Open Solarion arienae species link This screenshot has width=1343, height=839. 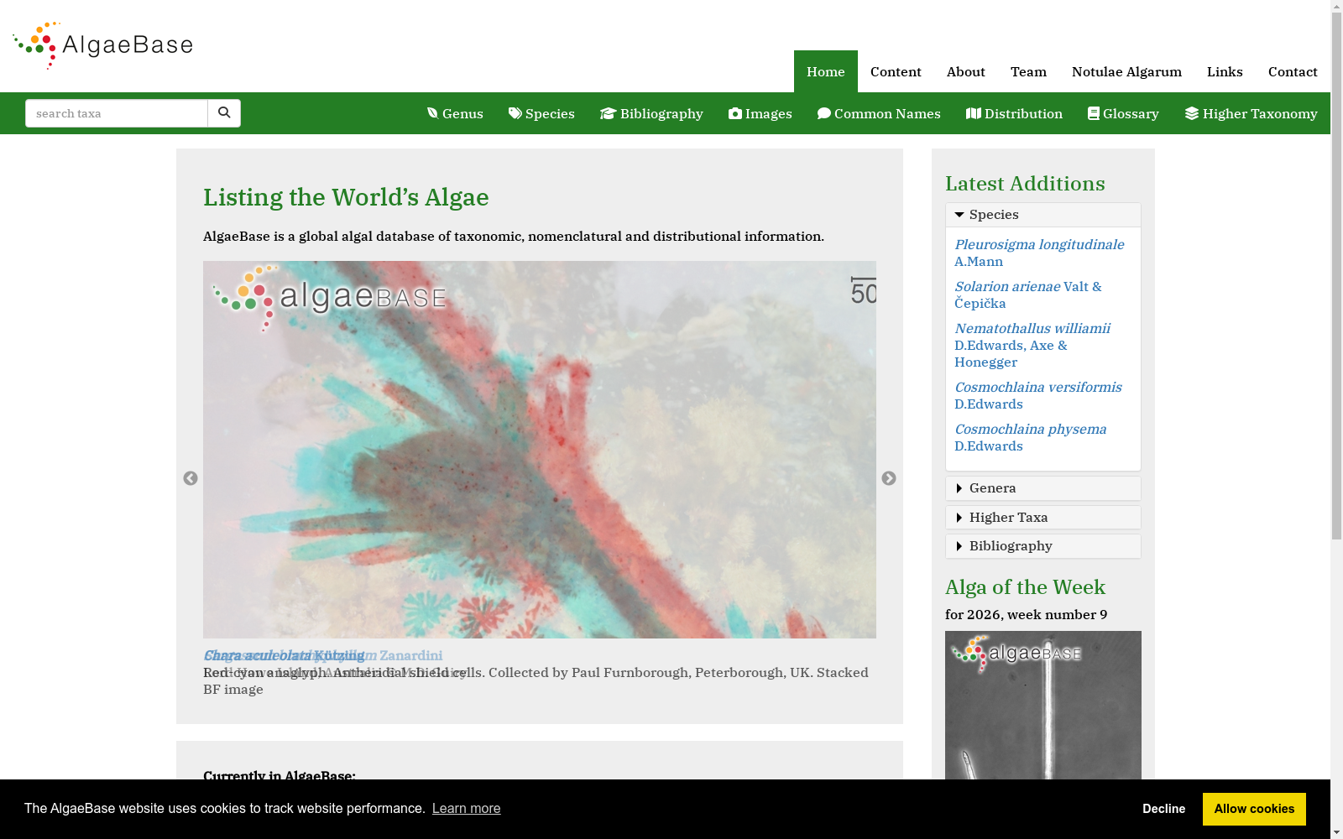coord(1028,294)
